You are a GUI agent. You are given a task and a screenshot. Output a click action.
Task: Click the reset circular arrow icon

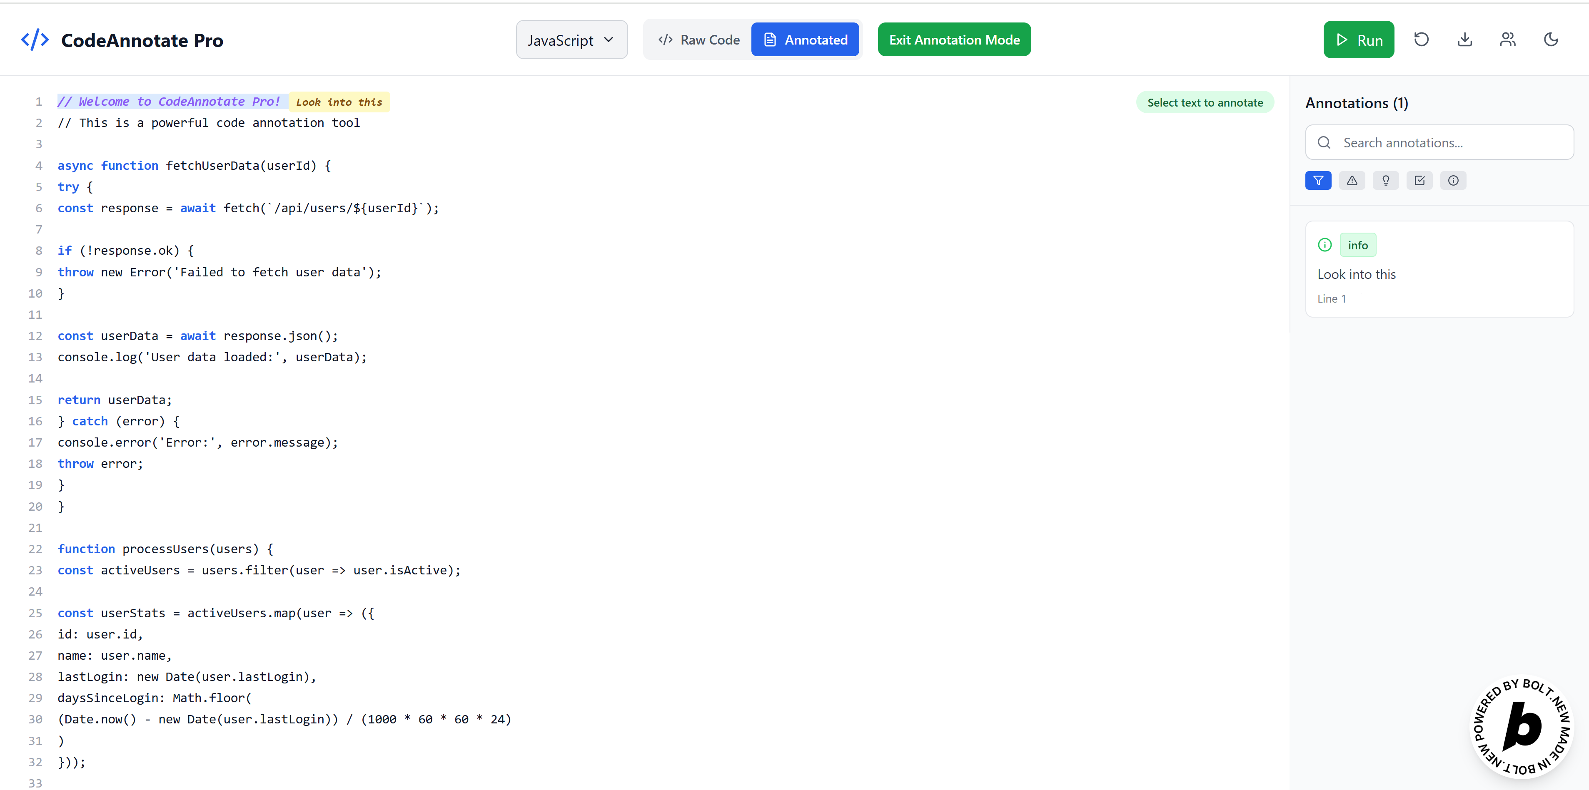[x=1421, y=40]
